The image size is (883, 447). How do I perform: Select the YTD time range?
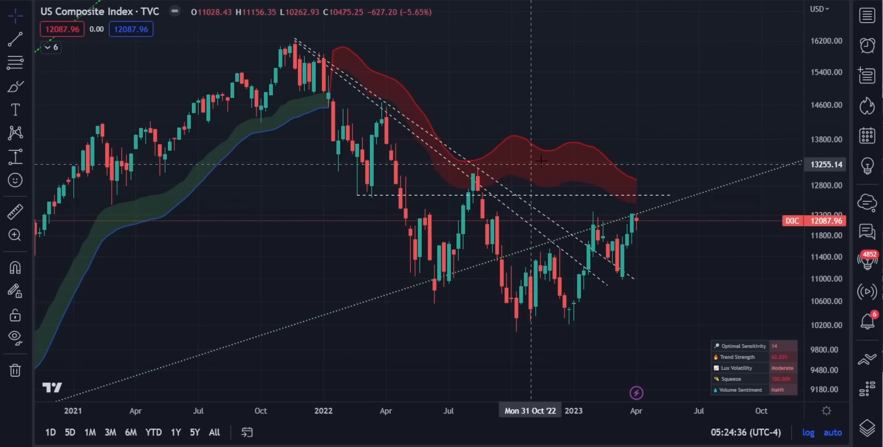coord(154,432)
